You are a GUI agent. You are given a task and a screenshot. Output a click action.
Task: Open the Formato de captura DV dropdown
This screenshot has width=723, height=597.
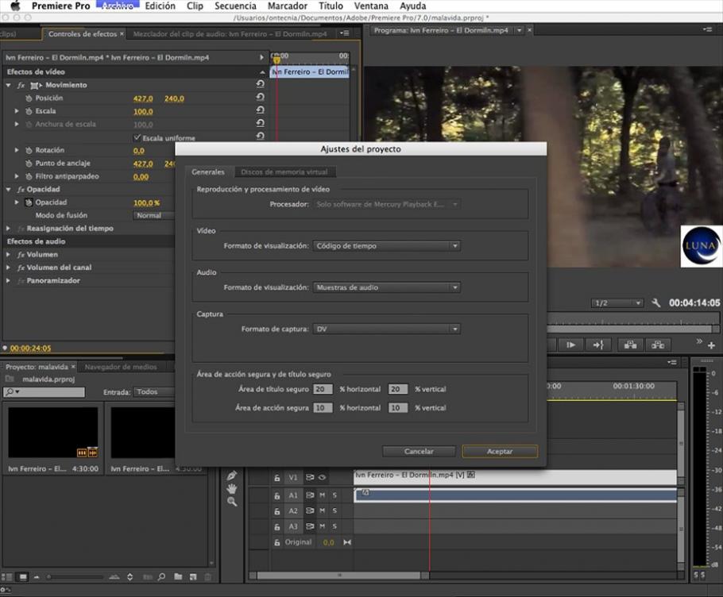387,328
